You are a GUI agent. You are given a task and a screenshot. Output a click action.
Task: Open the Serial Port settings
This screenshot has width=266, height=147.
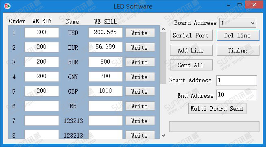(191, 35)
